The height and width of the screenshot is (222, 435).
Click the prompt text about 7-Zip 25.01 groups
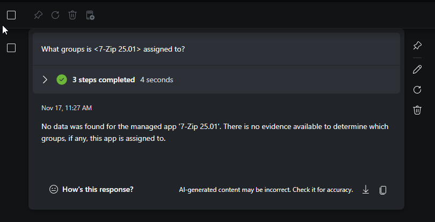click(113, 49)
